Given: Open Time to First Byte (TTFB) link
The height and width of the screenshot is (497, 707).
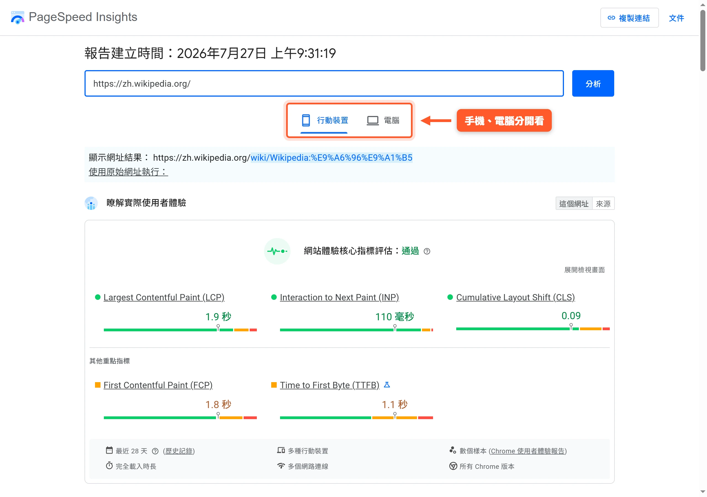Looking at the screenshot, I should coord(329,385).
